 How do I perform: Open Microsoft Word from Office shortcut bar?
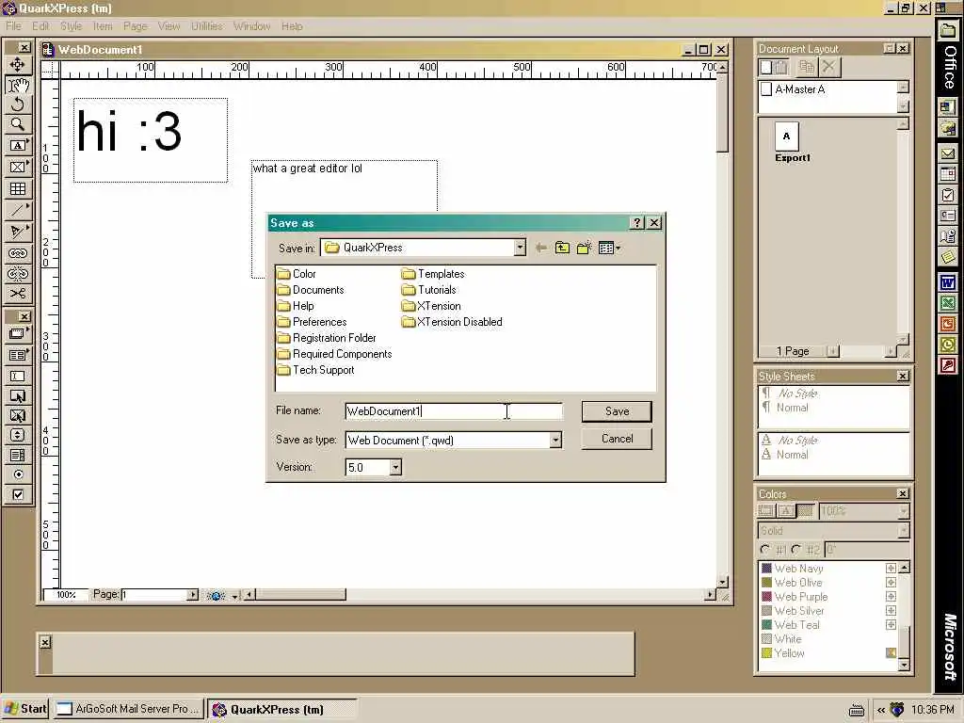pyautogui.click(x=948, y=282)
